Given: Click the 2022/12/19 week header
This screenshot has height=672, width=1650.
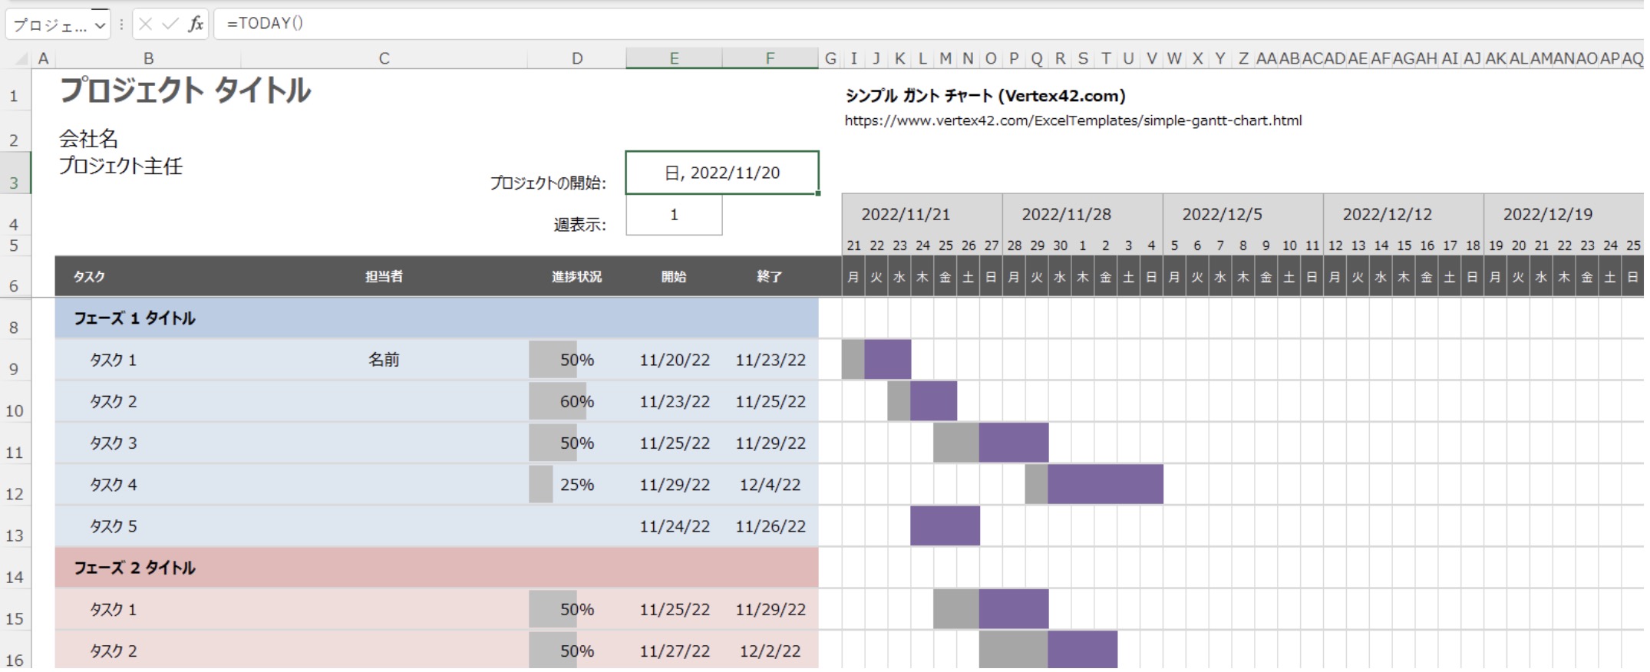Looking at the screenshot, I should [x=1563, y=215].
